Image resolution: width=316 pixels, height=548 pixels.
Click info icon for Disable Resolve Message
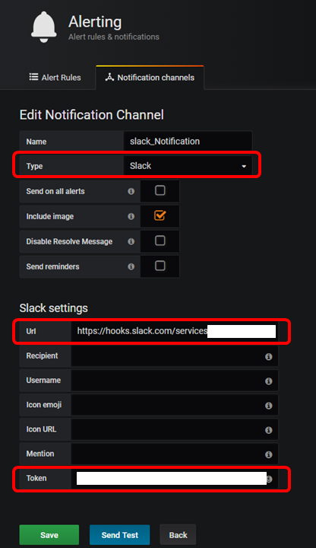coord(131,241)
